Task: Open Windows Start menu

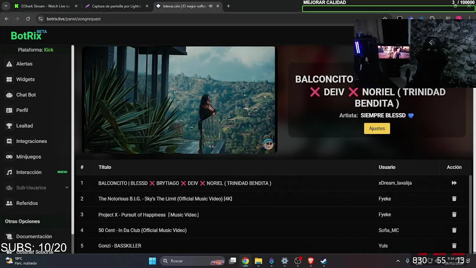Action: 152,261
